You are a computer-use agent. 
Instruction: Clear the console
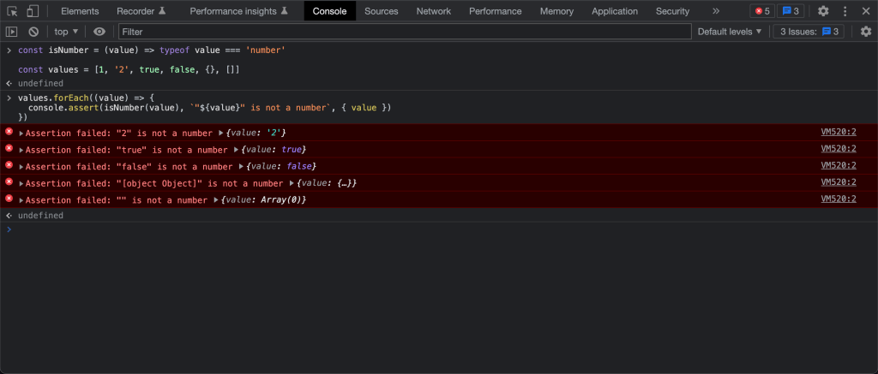click(33, 32)
